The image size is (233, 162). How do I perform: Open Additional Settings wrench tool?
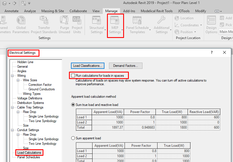coord(161,25)
